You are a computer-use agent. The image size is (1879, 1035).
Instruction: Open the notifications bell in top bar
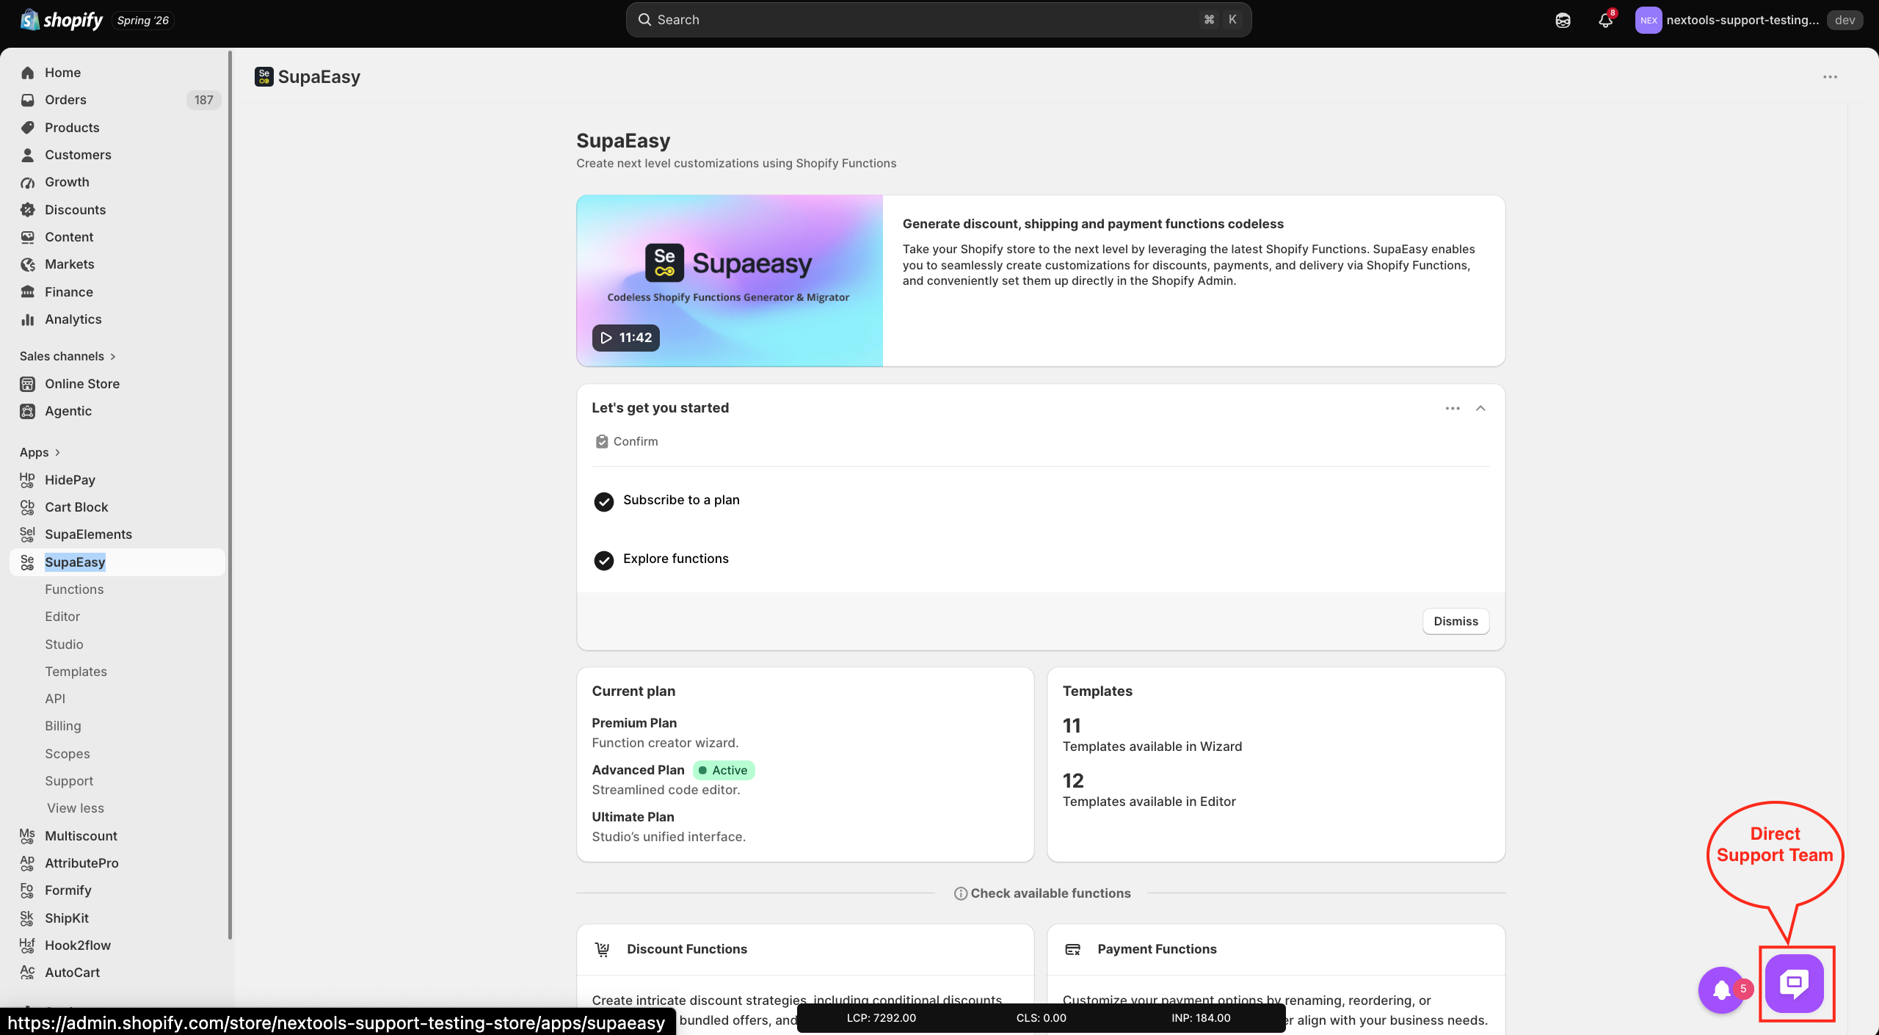(1606, 21)
